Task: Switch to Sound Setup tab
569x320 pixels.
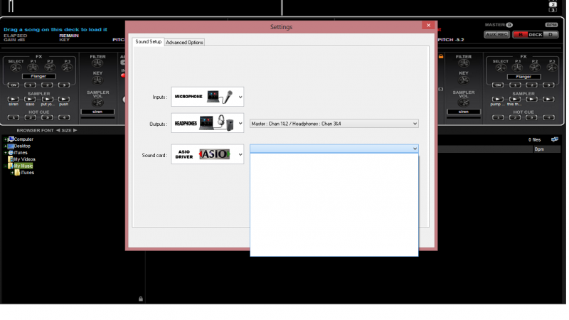Action: pyautogui.click(x=149, y=42)
